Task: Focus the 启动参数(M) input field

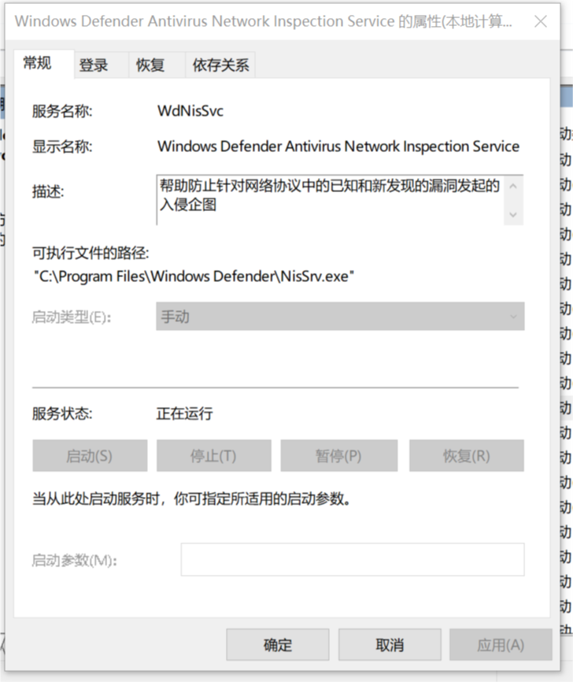Action: [353, 559]
